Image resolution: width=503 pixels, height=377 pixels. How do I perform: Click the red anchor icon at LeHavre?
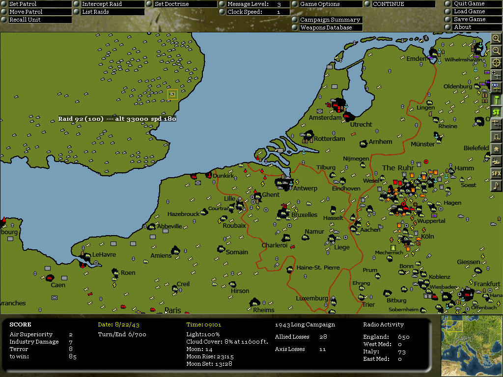click(x=83, y=266)
